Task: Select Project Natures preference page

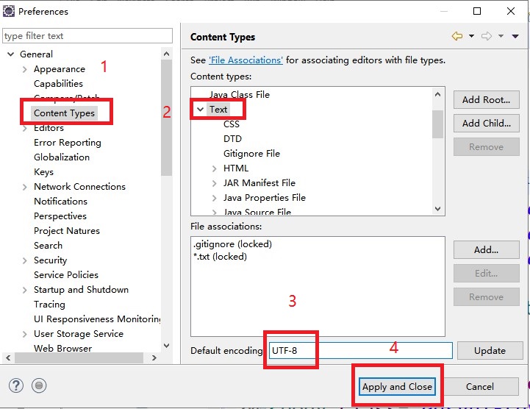Action: 67,231
